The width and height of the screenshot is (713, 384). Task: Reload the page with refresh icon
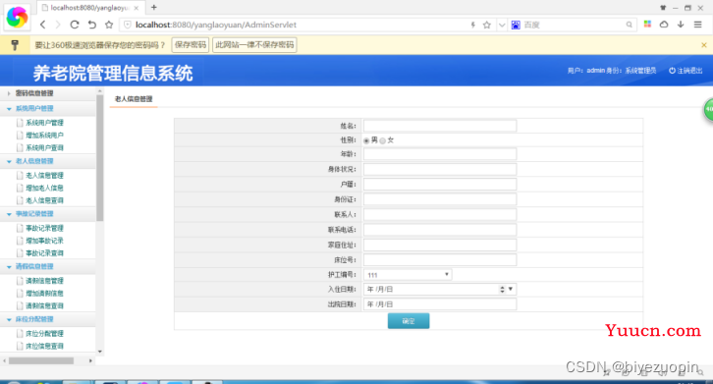click(75, 25)
